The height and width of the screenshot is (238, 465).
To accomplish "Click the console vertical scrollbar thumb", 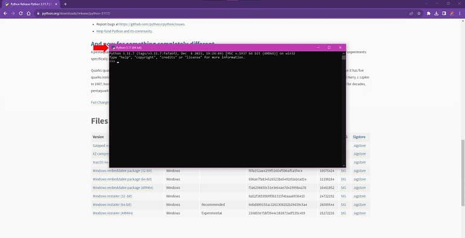I will tap(344, 57).
